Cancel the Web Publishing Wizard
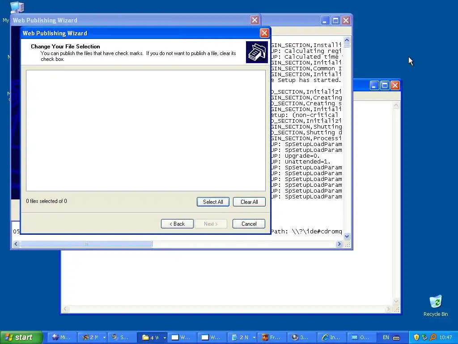Image resolution: width=458 pixels, height=344 pixels. 249,224
